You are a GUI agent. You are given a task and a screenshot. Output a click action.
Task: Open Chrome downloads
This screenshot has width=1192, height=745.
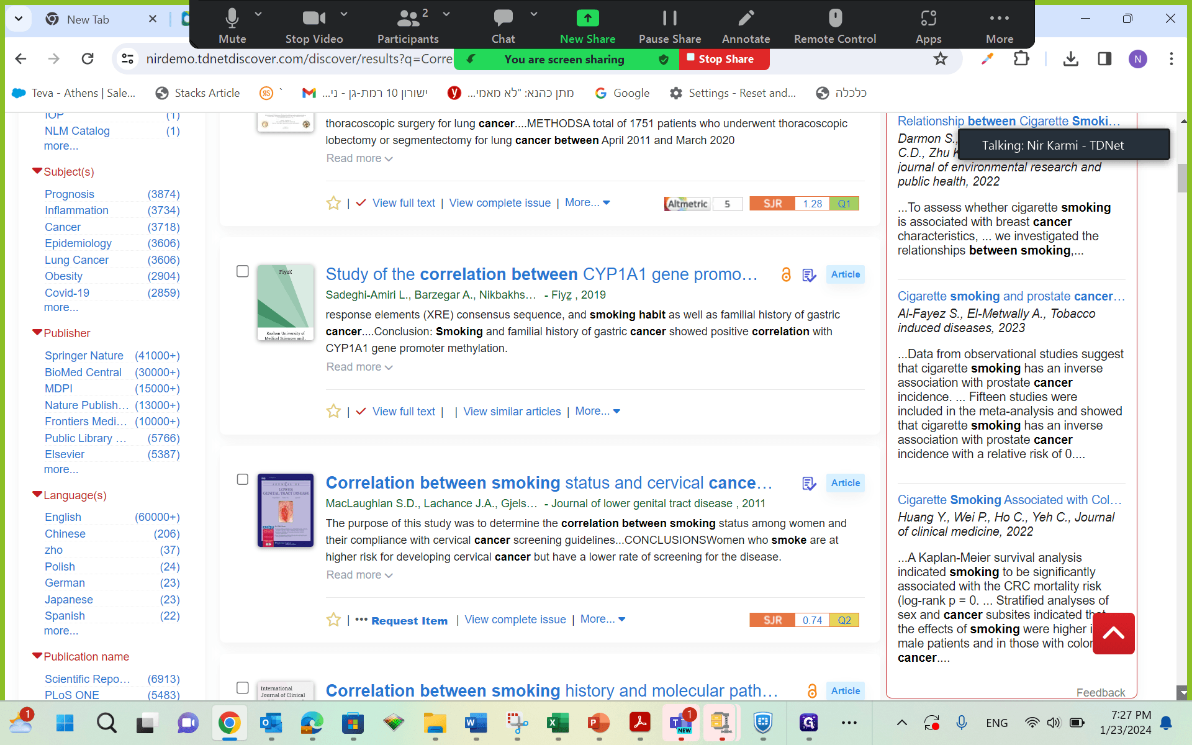point(1070,59)
